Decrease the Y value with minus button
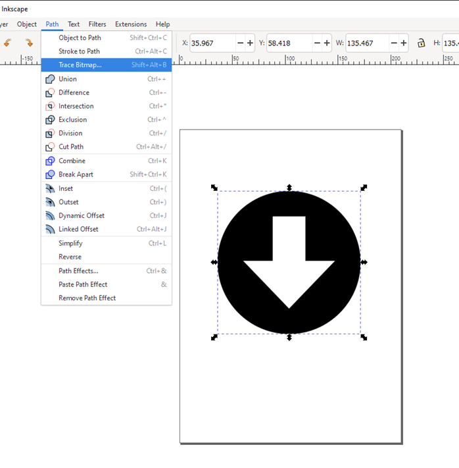This screenshot has width=459, height=468. [318, 43]
